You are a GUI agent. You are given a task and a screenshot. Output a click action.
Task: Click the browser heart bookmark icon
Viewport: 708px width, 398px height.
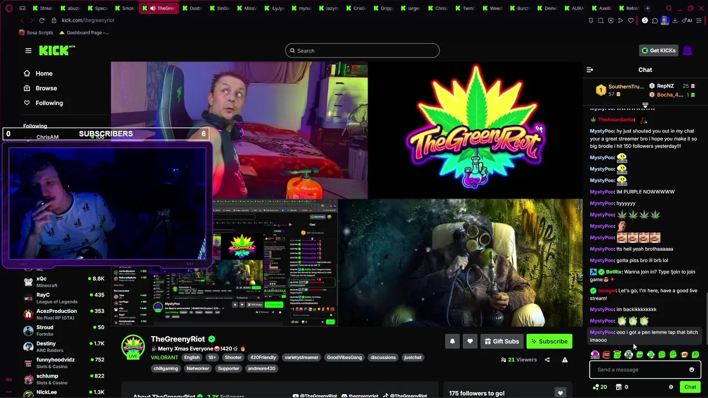[631, 20]
